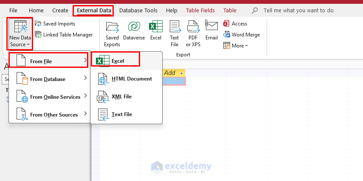This screenshot has width=363, height=181.
Task: Export to Text File from ribbon
Action: pyautogui.click(x=174, y=34)
